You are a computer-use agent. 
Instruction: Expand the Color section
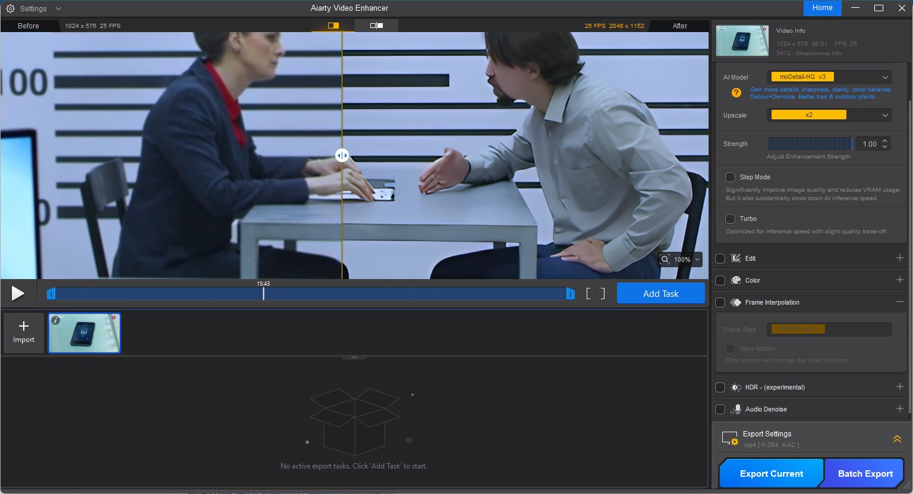click(899, 280)
